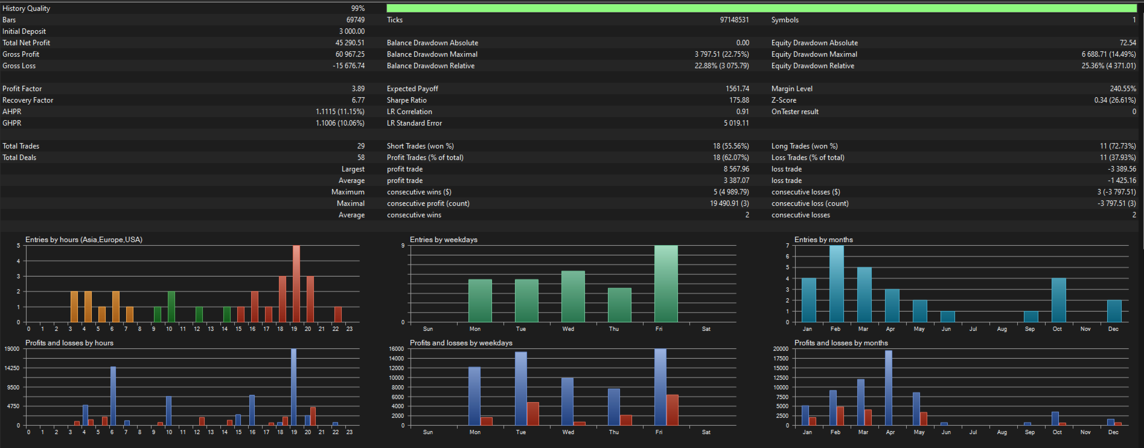
Task: Select the "Balance Drawdown Absolute" label
Action: click(433, 43)
